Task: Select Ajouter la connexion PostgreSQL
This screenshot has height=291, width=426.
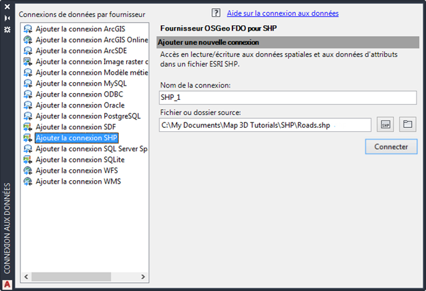Action: pos(88,116)
